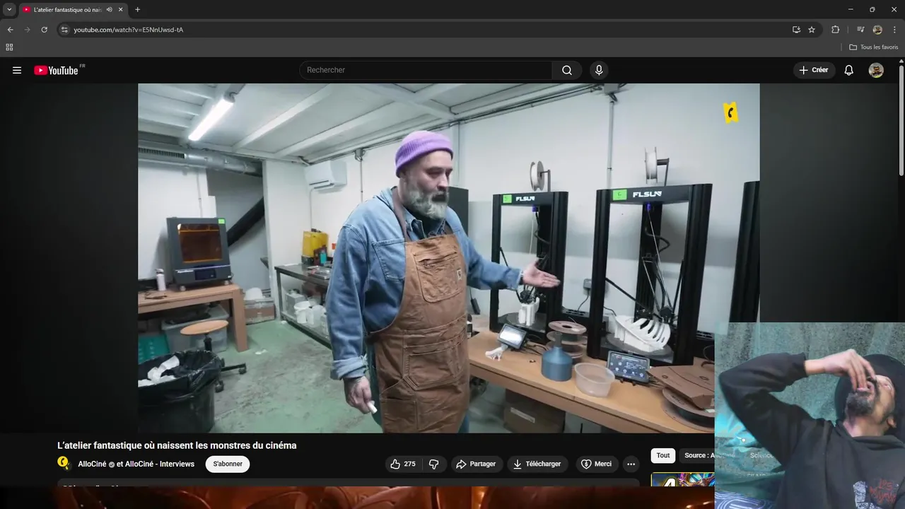Open the YouTube hamburger guide menu
This screenshot has width=905, height=509.
point(17,70)
